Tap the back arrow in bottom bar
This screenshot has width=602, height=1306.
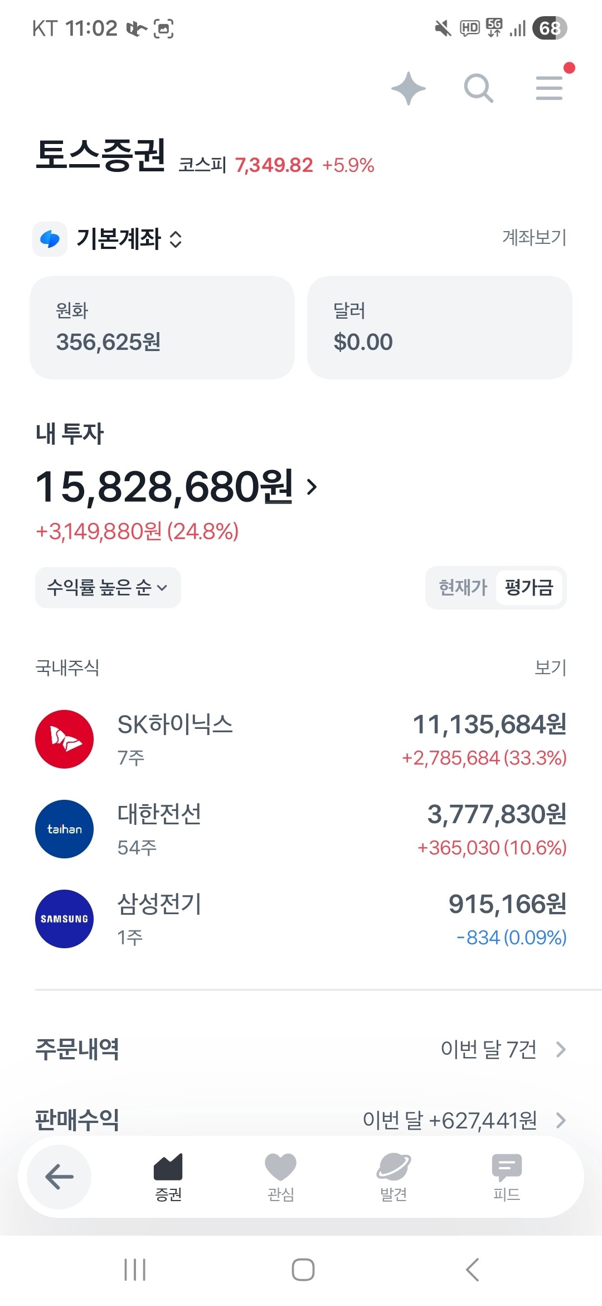59,1177
